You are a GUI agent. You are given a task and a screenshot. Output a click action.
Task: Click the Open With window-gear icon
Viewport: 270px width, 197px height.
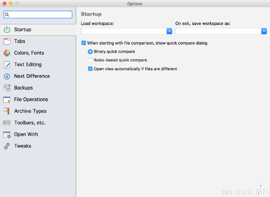pos(7,135)
